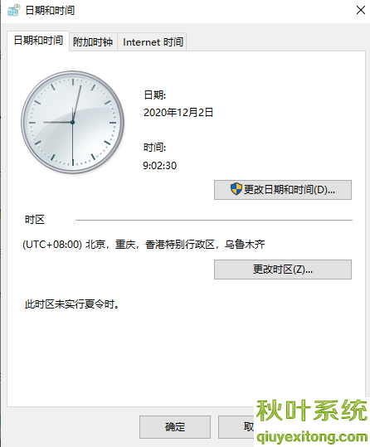Click the time value 9:02:30
This screenshot has width=370, height=447.
coord(160,165)
